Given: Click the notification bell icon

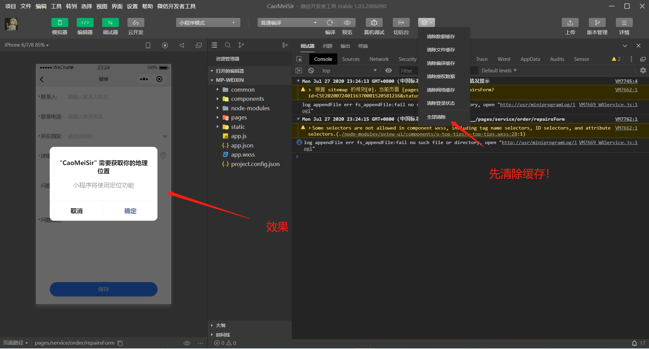Looking at the screenshot, I should pos(634,343).
